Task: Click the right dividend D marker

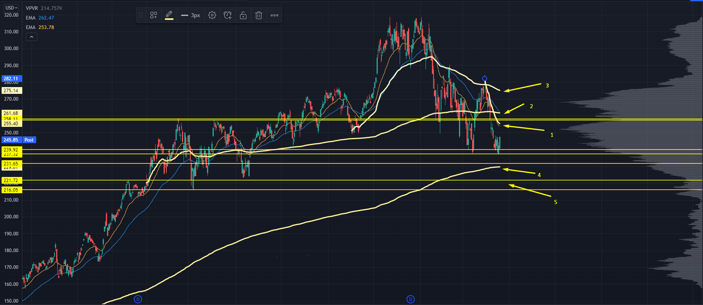Action: pyautogui.click(x=410, y=299)
